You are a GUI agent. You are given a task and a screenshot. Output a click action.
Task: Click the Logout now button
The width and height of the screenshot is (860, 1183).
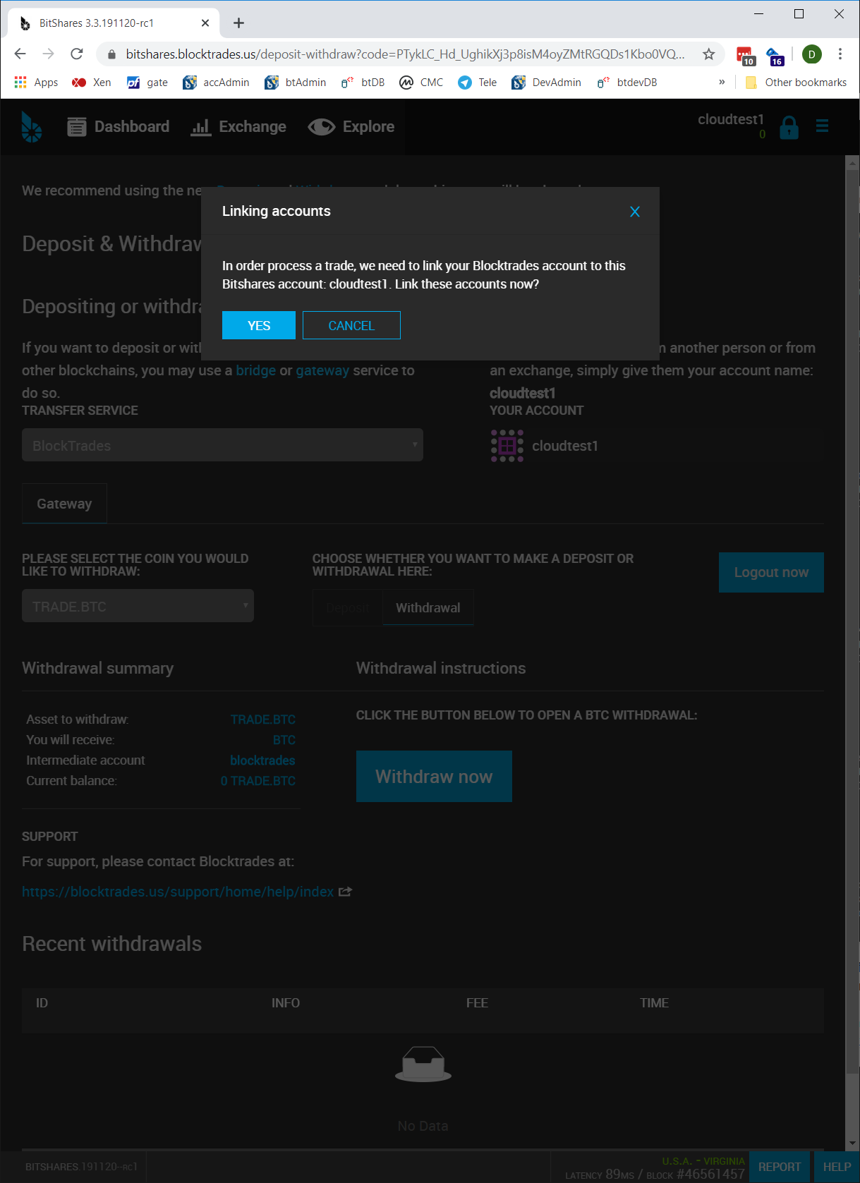point(771,572)
